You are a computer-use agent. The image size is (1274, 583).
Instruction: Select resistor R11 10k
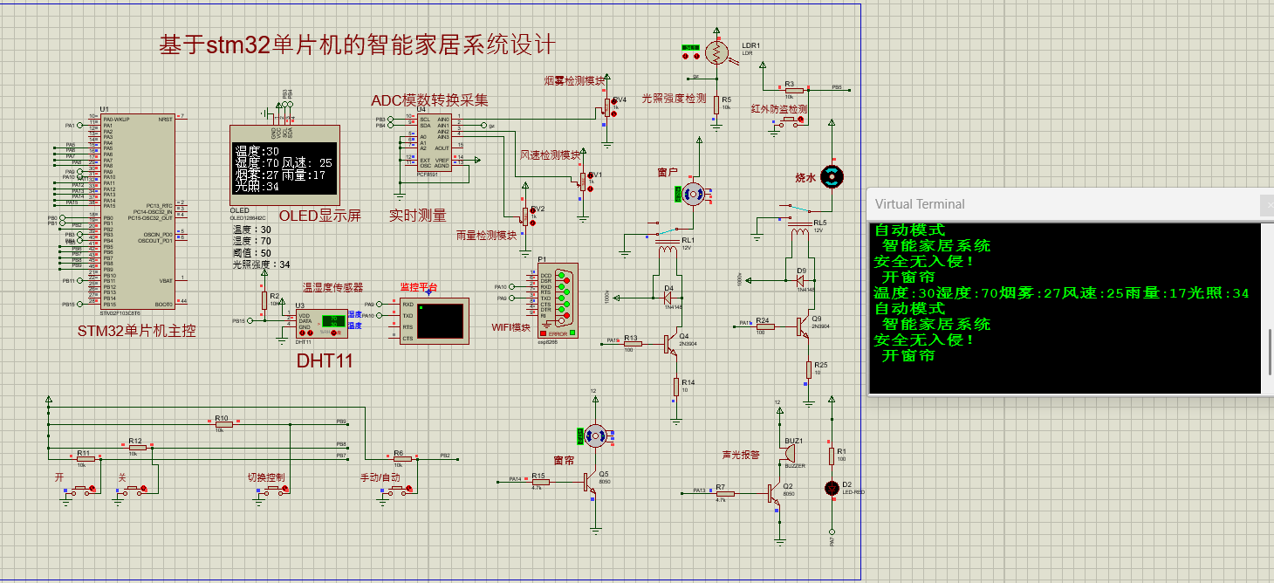[x=85, y=457]
